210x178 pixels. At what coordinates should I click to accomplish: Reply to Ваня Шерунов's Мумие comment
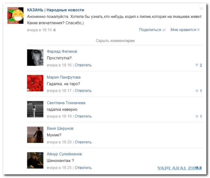pyautogui.click(x=83, y=142)
